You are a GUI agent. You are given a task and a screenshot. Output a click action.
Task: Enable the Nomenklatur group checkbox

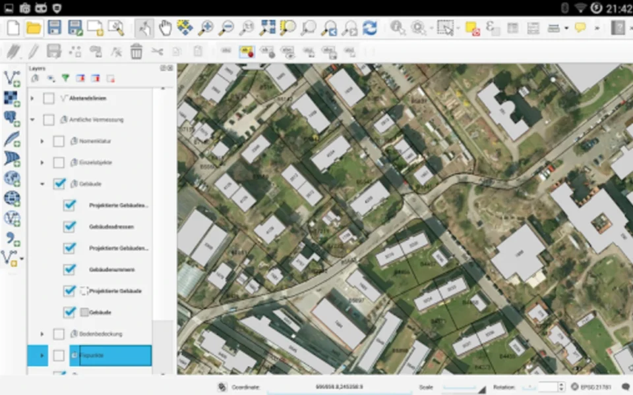coord(59,141)
